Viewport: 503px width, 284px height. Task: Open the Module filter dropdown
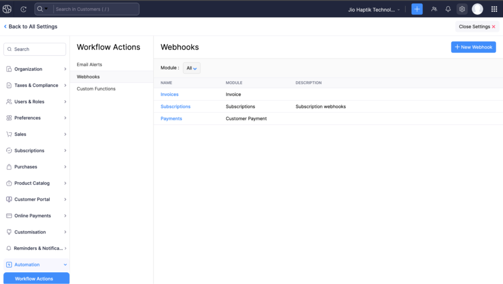(x=192, y=68)
